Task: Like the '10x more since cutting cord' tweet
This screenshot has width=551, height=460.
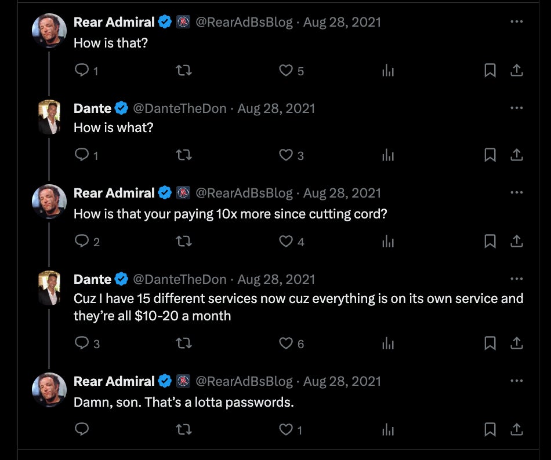Action: (x=286, y=241)
